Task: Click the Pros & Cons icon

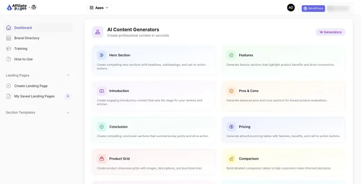Action: coord(231,91)
